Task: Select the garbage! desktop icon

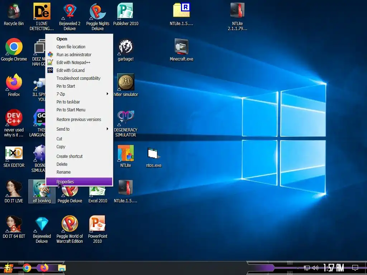Action: pos(126,49)
